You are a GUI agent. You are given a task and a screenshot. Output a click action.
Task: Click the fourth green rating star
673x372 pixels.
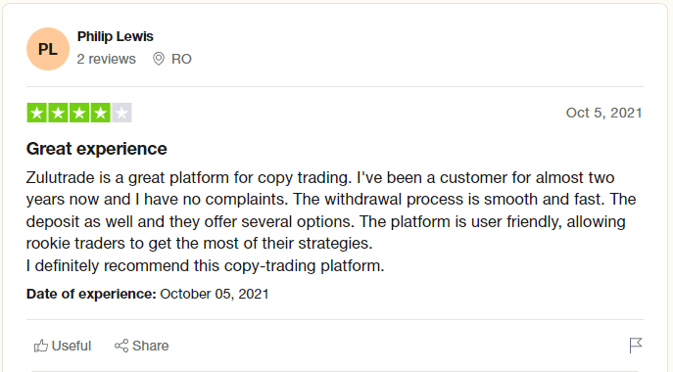pyautogui.click(x=101, y=113)
